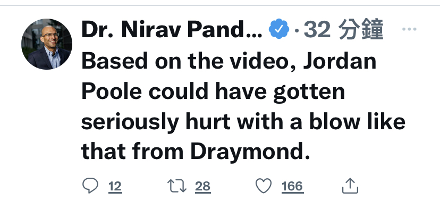Like the tweet with the heart icon
Image resolution: width=440 pixels, height=200 pixels.
[x=264, y=186]
